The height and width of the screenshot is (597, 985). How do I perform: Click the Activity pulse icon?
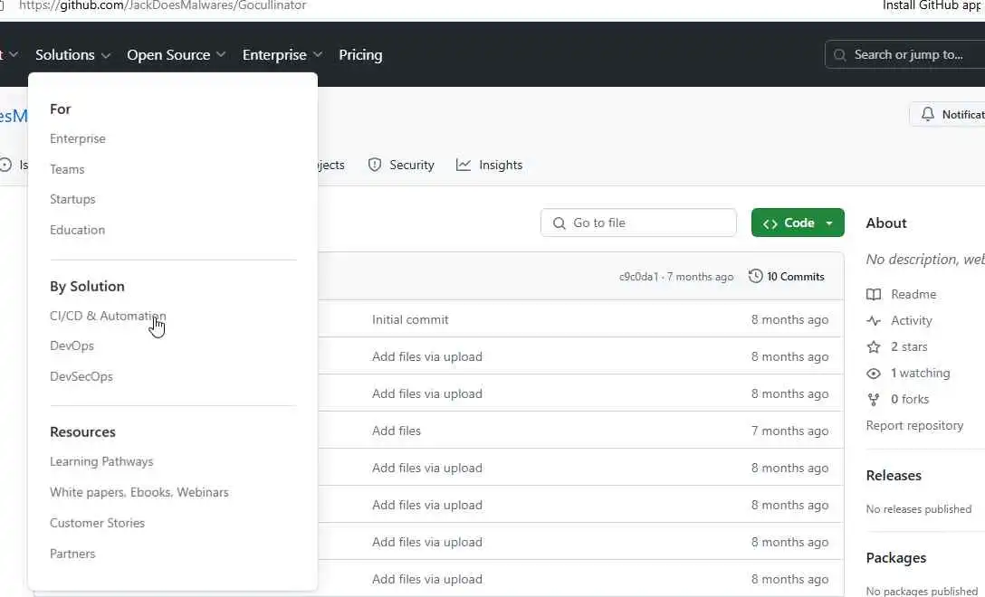click(x=874, y=321)
